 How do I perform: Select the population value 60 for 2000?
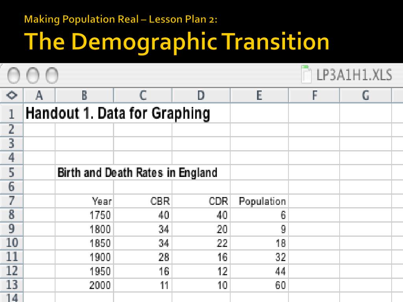[x=259, y=285]
